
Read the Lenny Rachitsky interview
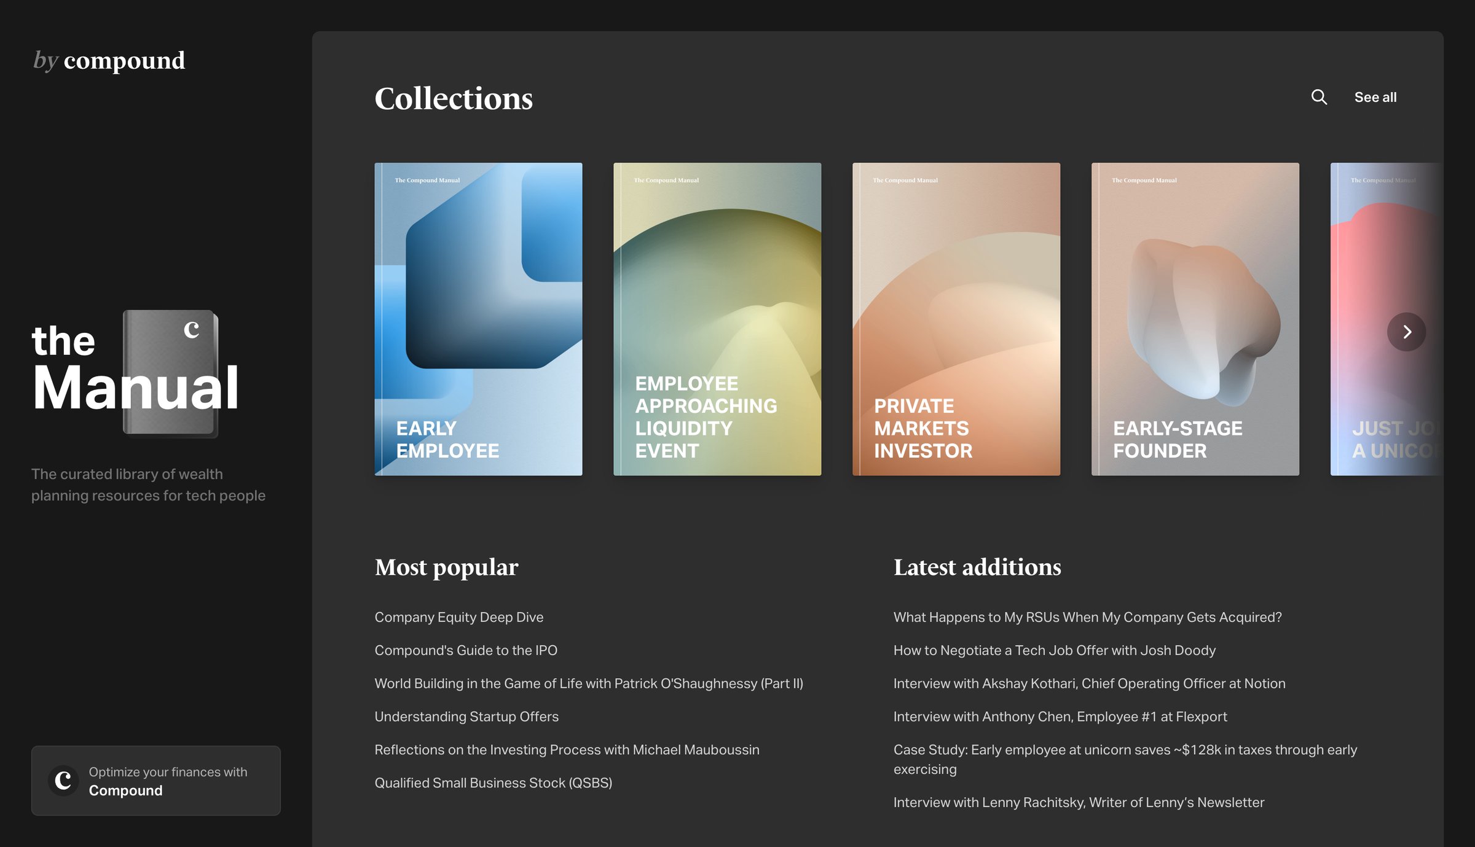point(1079,802)
